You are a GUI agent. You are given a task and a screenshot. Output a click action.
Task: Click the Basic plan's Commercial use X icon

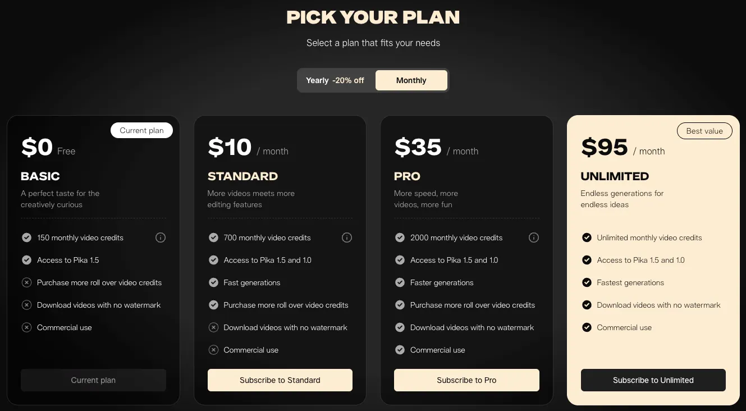click(x=26, y=327)
